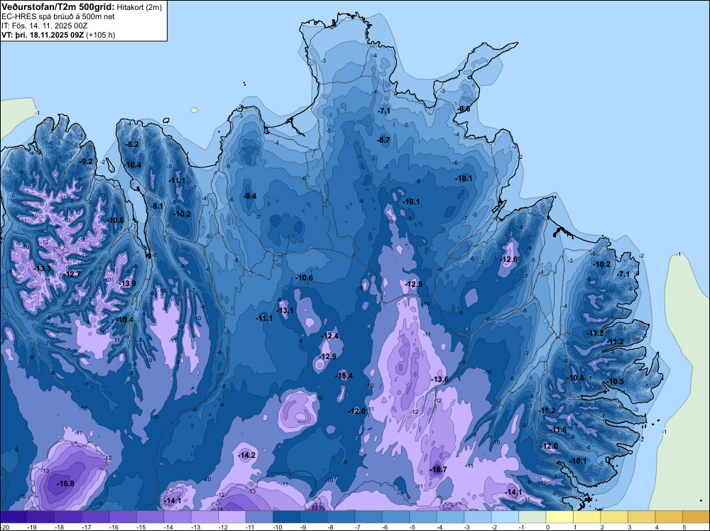Screen dimensions: 710x531
Task: Select the -15.4 temperature value on the map
Action: point(344,376)
